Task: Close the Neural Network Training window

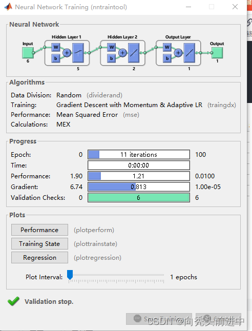Action: (x=235, y=7)
